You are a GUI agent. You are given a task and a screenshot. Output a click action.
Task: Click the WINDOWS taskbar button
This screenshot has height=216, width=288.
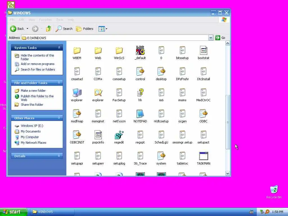(x=52, y=212)
